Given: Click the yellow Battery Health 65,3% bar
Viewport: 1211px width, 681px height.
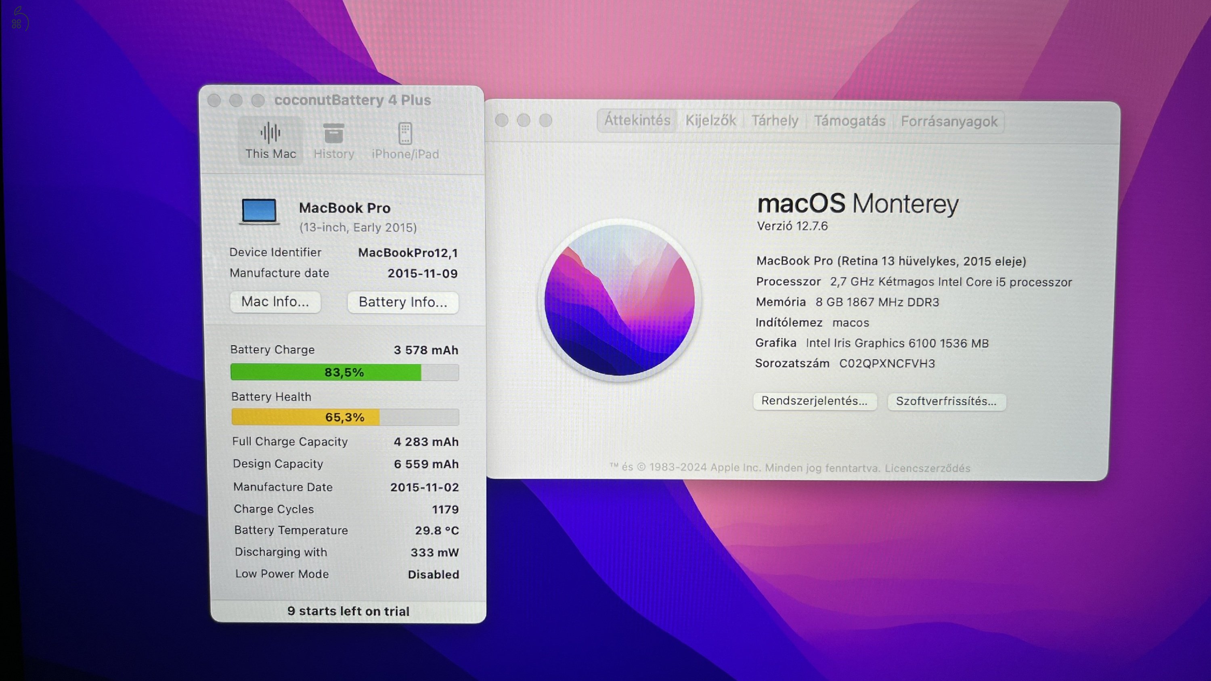Looking at the screenshot, I should click(x=345, y=417).
